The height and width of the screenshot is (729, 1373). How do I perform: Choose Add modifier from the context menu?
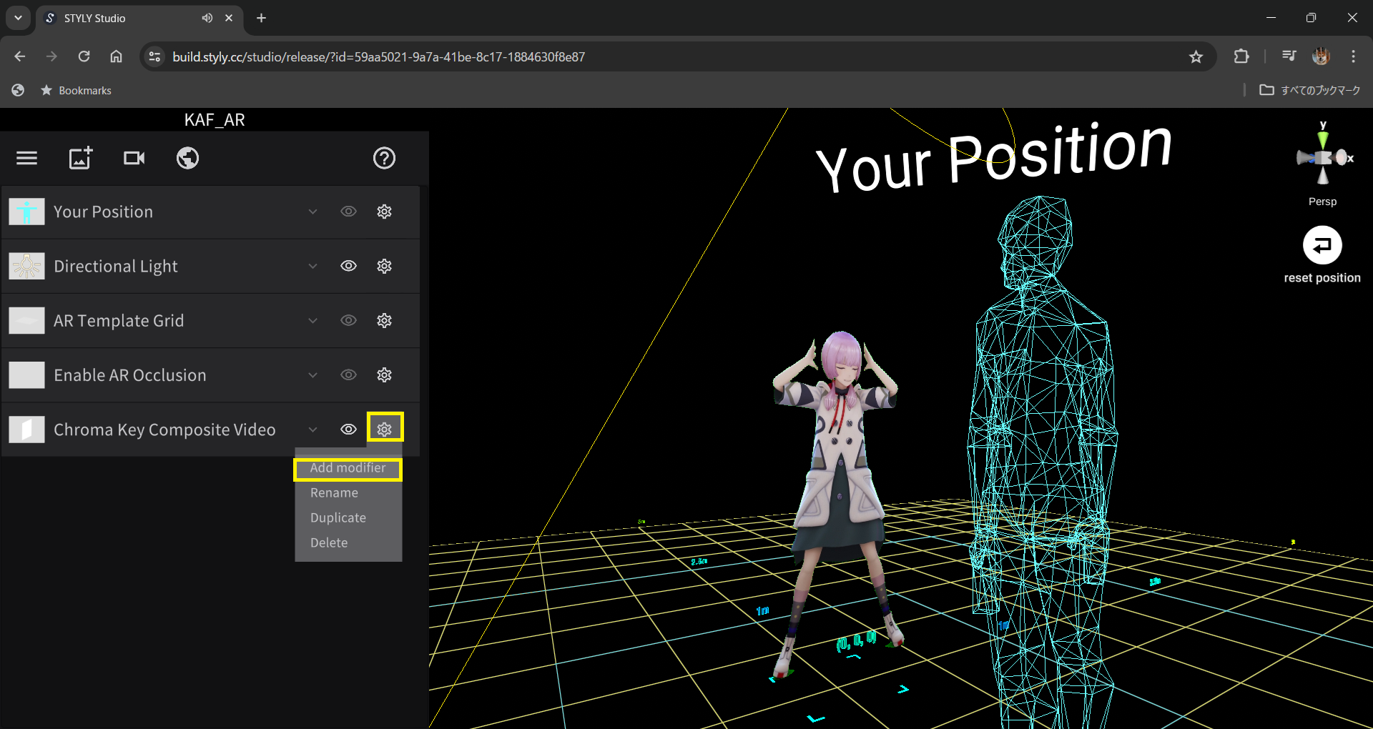[x=348, y=468]
